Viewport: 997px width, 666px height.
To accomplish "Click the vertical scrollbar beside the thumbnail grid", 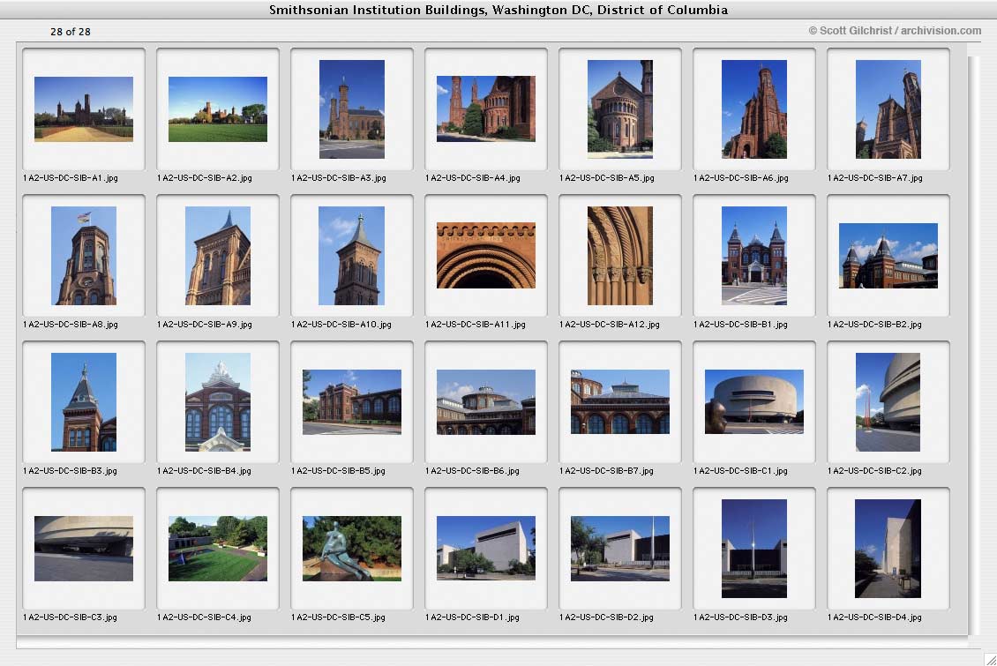I will click(x=974, y=344).
